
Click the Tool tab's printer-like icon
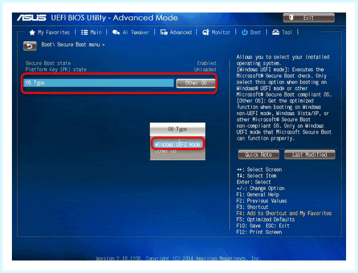click(x=276, y=32)
